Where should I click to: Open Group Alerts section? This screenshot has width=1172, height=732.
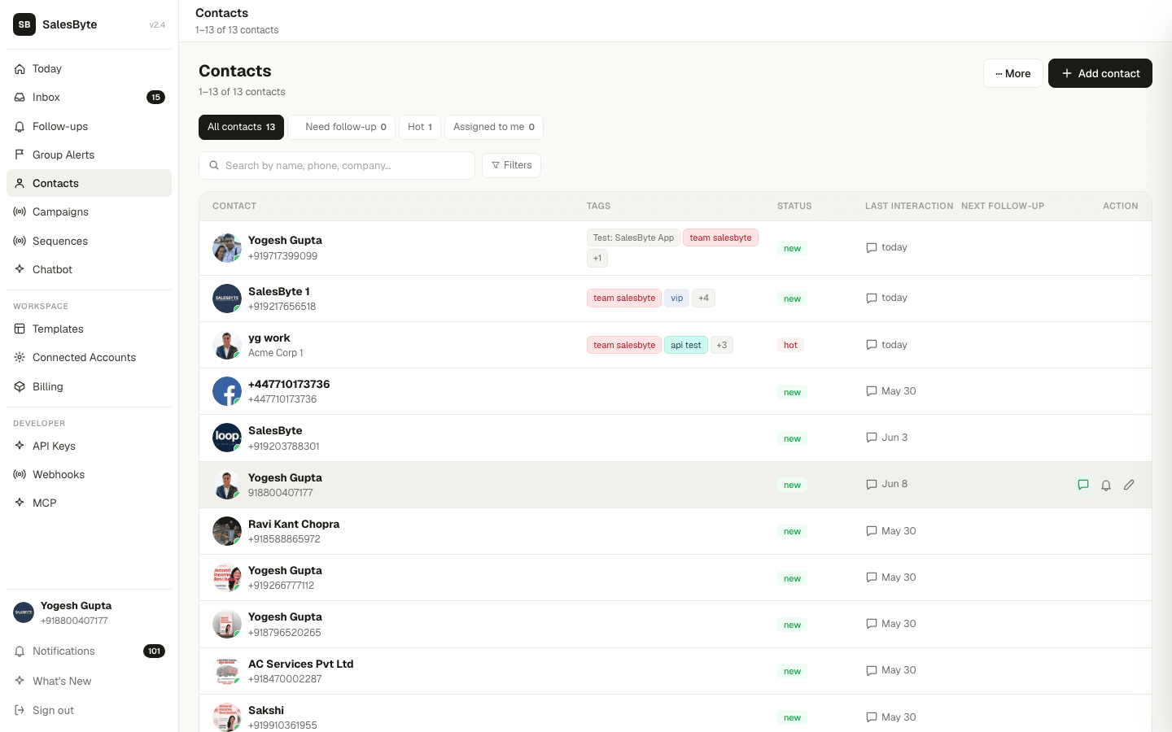(x=89, y=155)
